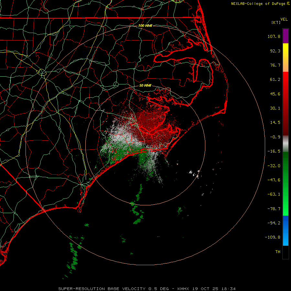Image resolution: width=291 pixels, height=291 pixels.
Task: Select the 107.8 value on velocity scale
Action: [x=274, y=36]
